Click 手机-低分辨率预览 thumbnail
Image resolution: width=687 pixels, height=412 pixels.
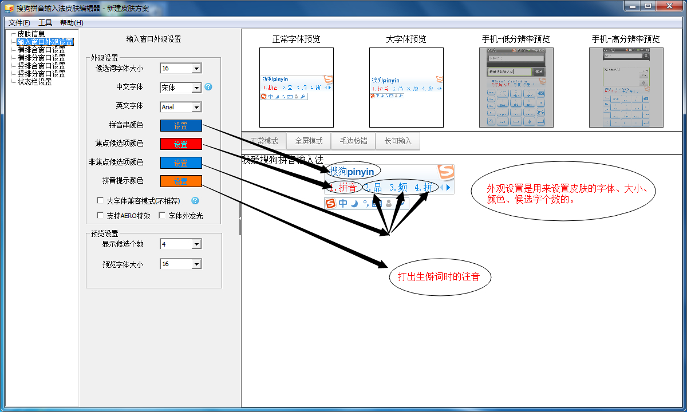click(516, 88)
